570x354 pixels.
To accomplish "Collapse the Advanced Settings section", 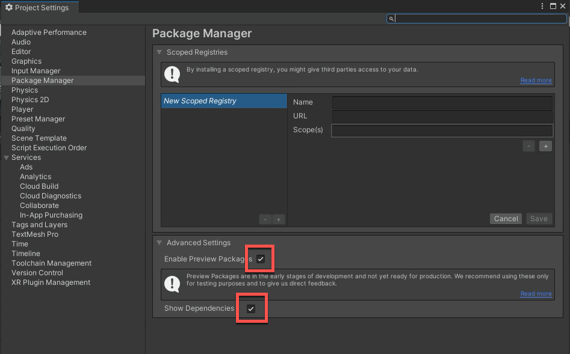I will point(159,243).
